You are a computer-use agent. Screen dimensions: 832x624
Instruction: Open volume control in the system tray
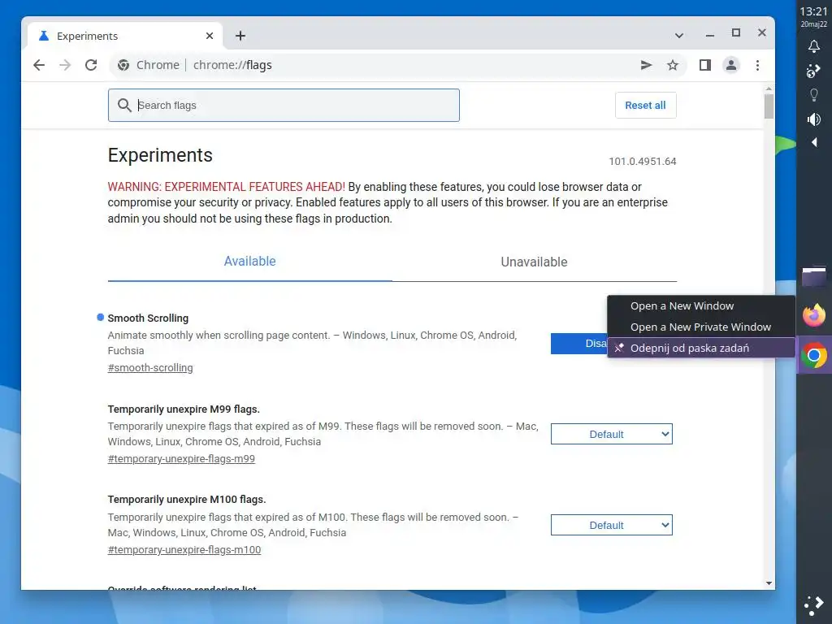[x=813, y=119]
